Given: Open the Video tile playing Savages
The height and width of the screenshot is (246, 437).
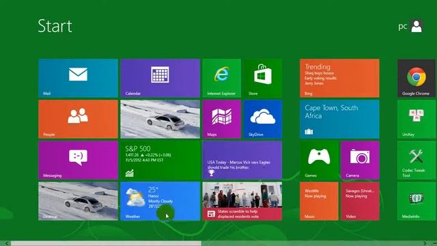Looking at the screenshot, I should [x=360, y=201].
